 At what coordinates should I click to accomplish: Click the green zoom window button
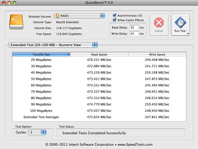click(14, 3)
